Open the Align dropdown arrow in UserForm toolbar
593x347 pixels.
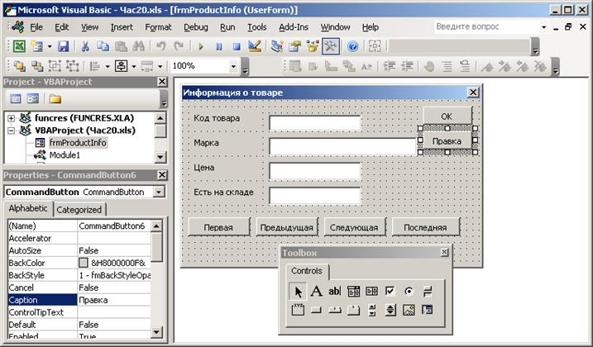coord(108,67)
